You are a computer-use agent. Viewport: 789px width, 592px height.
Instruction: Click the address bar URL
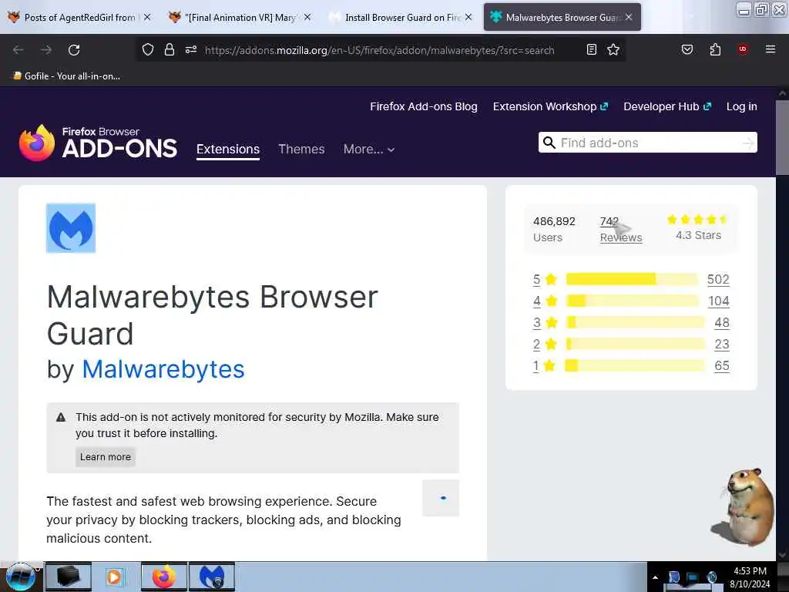click(379, 50)
